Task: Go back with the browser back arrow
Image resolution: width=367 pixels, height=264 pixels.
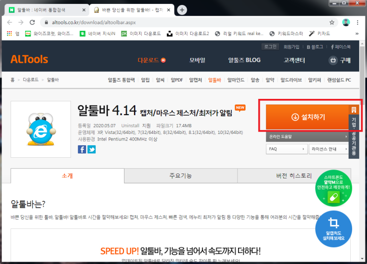Action: (9, 22)
